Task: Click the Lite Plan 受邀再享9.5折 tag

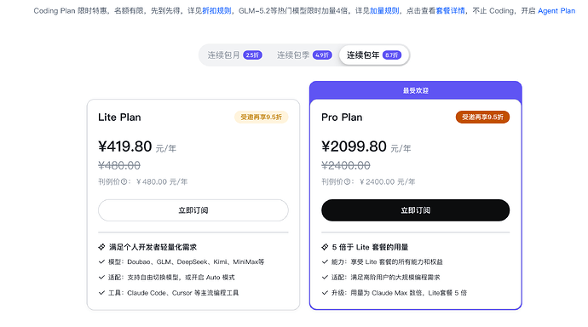Action: (x=262, y=118)
